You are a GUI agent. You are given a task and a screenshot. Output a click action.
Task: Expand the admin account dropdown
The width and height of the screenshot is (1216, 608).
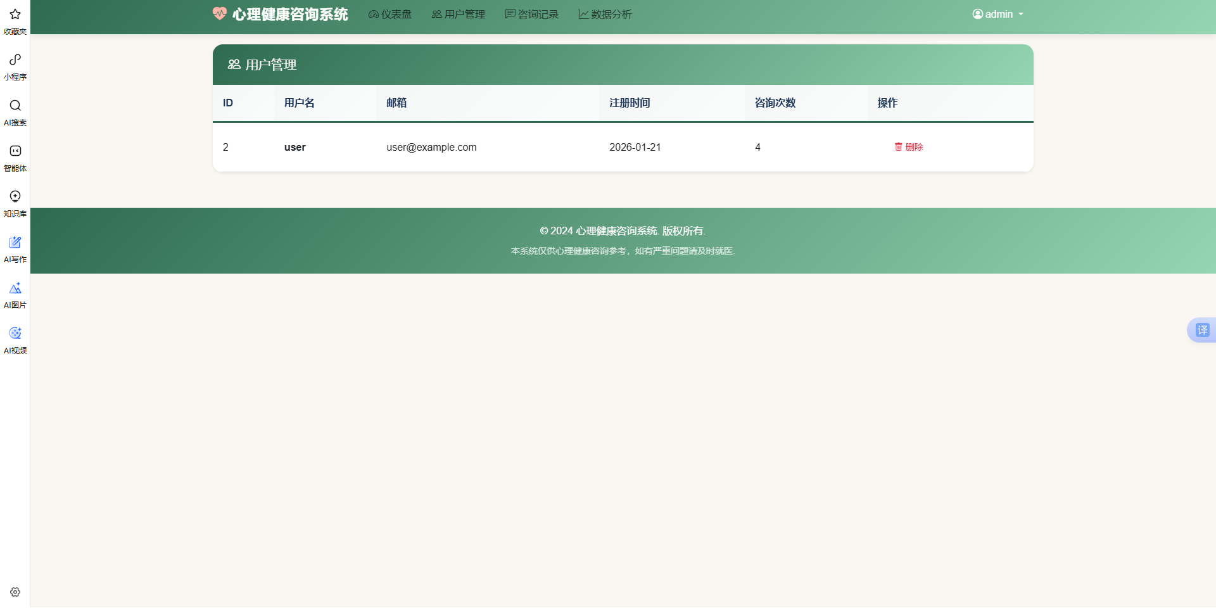click(997, 13)
